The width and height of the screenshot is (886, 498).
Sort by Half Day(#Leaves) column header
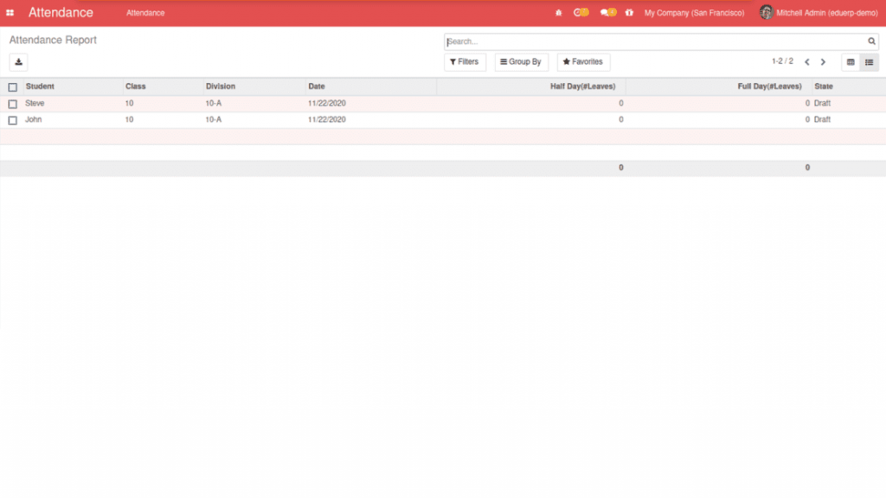pos(582,86)
